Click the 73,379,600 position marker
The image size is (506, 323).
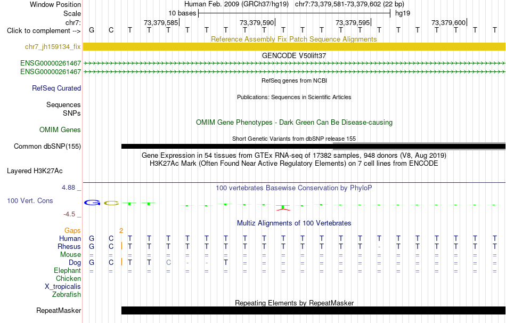(448, 22)
